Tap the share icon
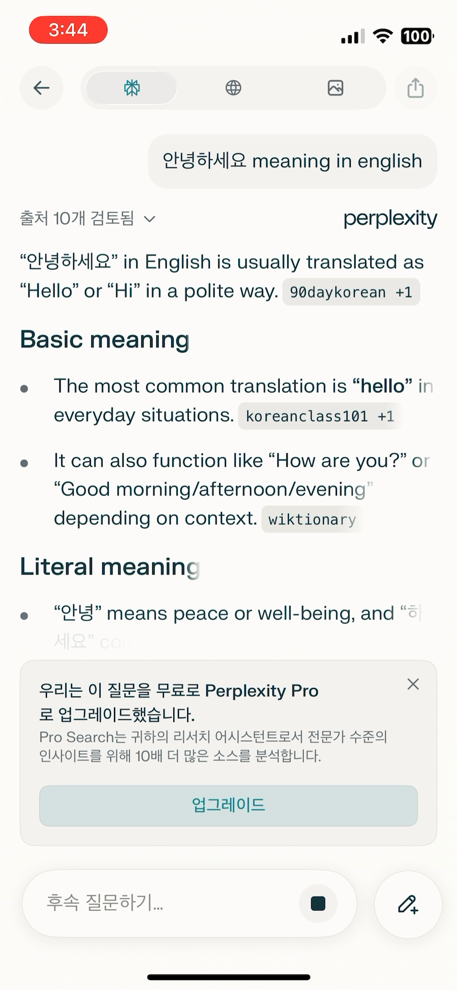This screenshot has width=457, height=990. coord(415,88)
